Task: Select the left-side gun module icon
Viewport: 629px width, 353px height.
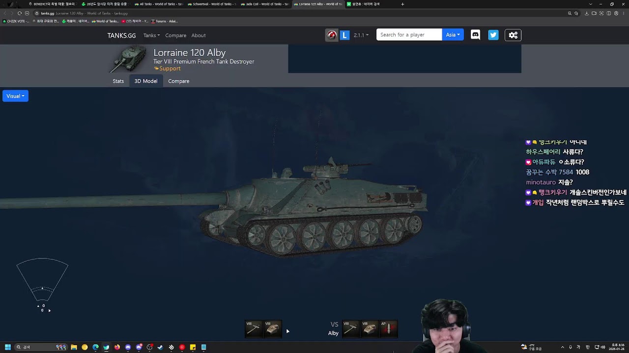Action: point(254,328)
